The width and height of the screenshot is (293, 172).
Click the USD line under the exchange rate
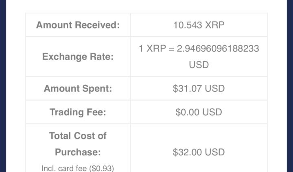point(199,65)
